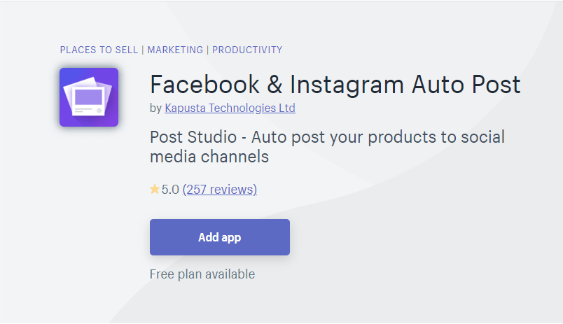Visit Kapusta Technologies Ltd developer page
This screenshot has height=324, width=563.
click(x=230, y=108)
